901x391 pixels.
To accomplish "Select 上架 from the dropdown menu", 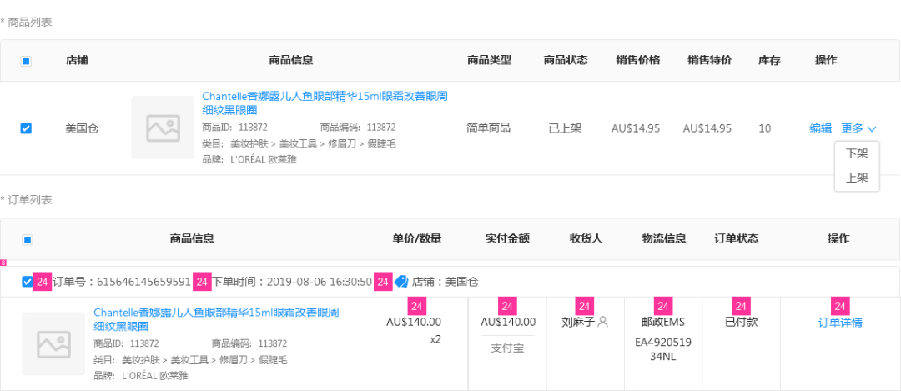I will click(857, 178).
